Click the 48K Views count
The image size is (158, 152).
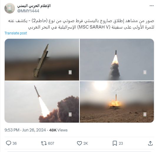pyautogui.click(x=58, y=130)
